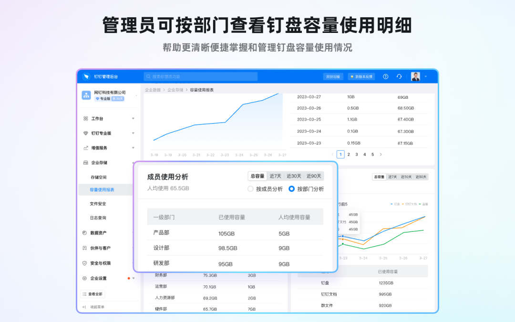This screenshot has height=322, width=515.
Task: Click the search function input field
Action: pos(200,76)
